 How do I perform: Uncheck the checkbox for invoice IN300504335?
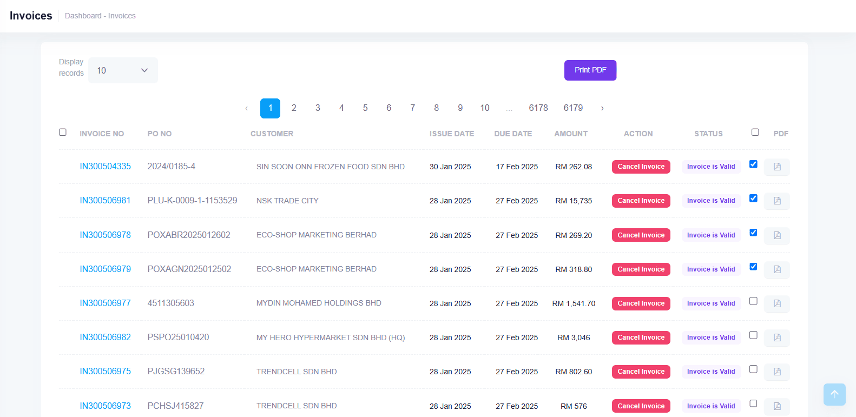(x=753, y=164)
